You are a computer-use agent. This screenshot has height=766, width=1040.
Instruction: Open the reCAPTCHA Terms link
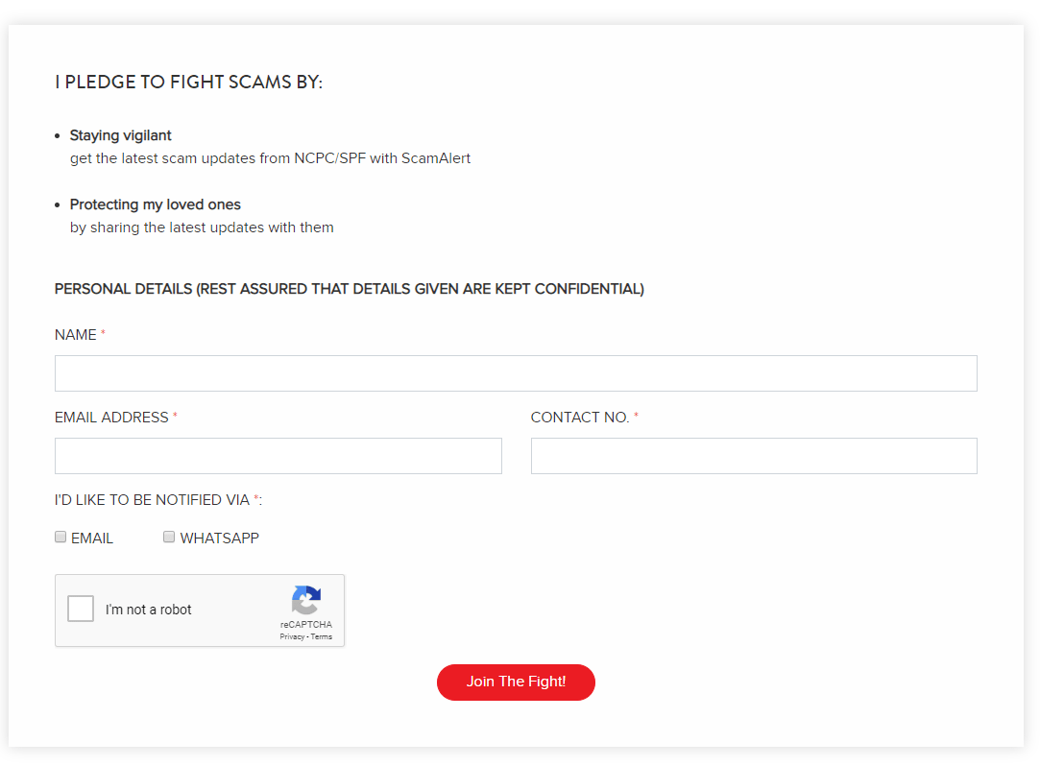[322, 636]
